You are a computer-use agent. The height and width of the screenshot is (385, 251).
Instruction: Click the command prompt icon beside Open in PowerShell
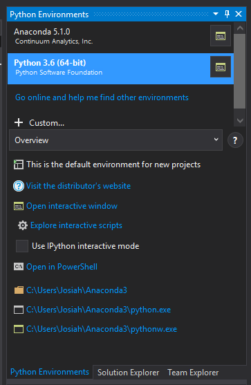(19, 266)
